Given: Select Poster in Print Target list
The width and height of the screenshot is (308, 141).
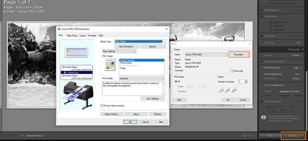Looking at the screenshot, I should tap(123, 68).
